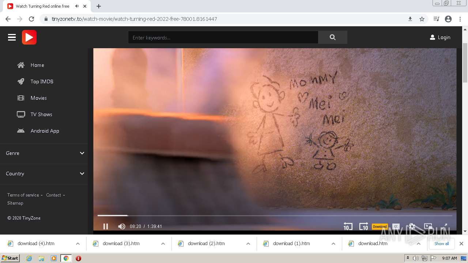Seek on the video progress bar

pyautogui.click(x=275, y=216)
